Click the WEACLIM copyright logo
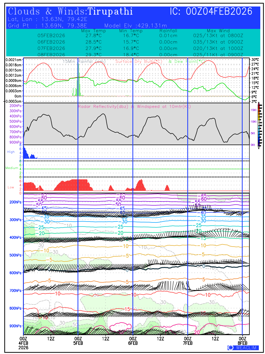 243,348
